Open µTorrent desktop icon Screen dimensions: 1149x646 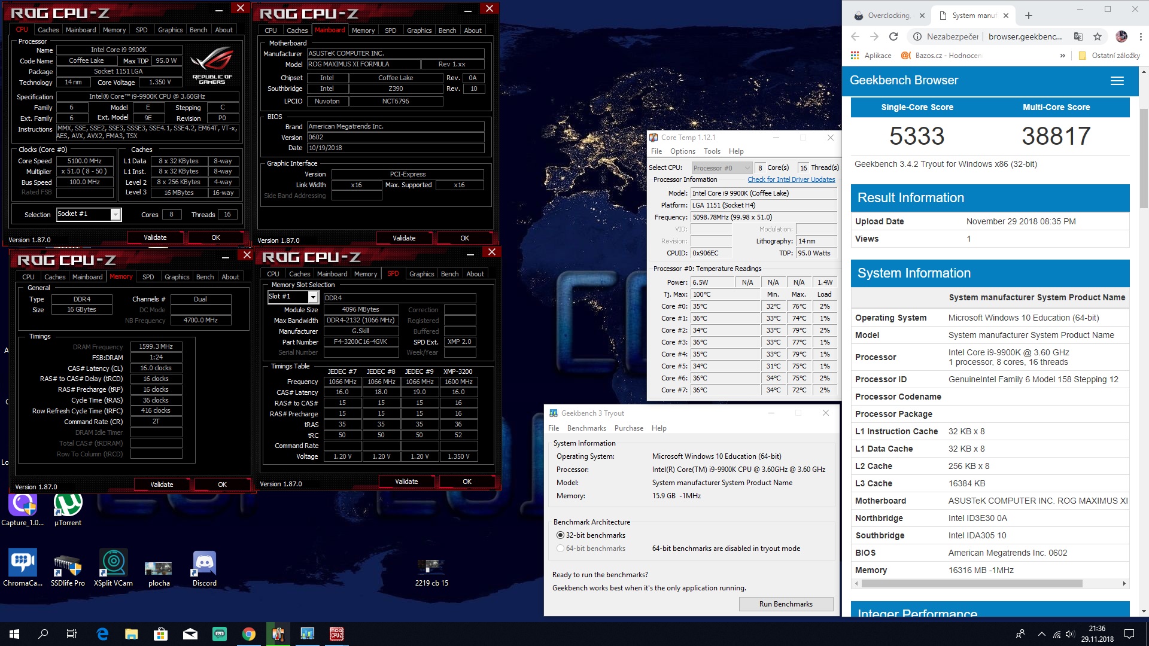coord(68,510)
